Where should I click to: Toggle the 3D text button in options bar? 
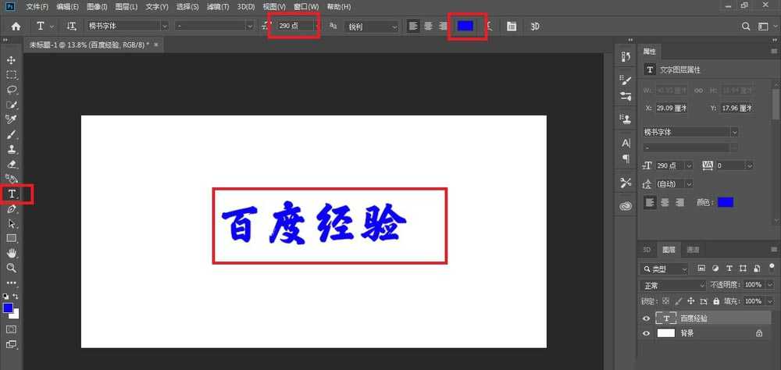[x=535, y=26]
